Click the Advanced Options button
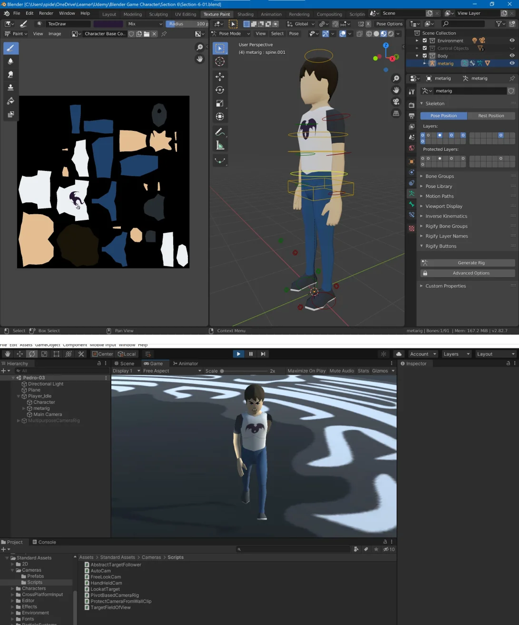Screen dimensions: 519x625 [471, 273]
